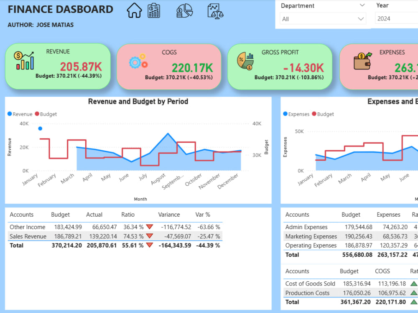
Task: Sort revenue table by Accounts header
Action: [22, 215]
